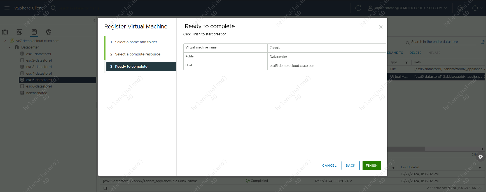Open the Networking inventory icon
486x192 pixels.
pyautogui.click(x=49, y=32)
